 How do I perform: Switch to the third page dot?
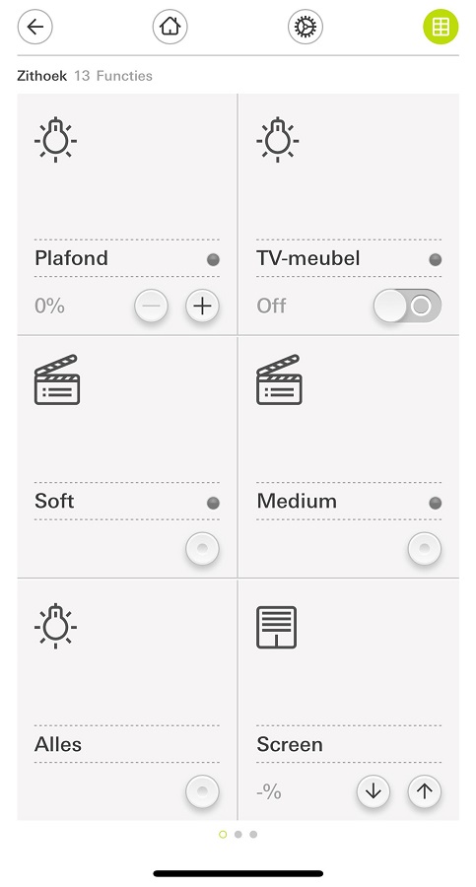click(x=253, y=835)
